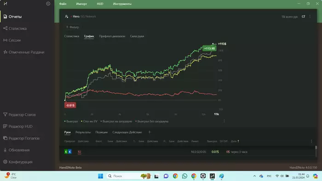Open Обновления updates page

point(17,150)
